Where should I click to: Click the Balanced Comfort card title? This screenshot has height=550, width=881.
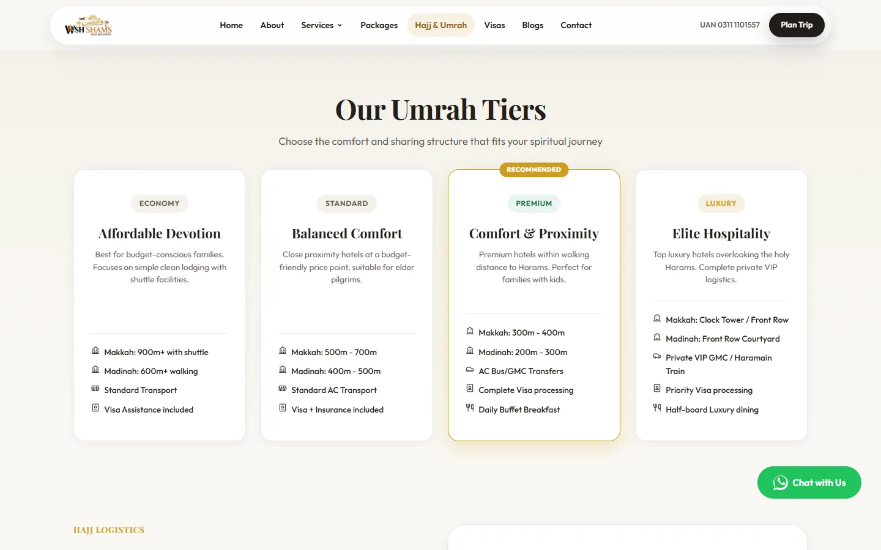point(347,233)
